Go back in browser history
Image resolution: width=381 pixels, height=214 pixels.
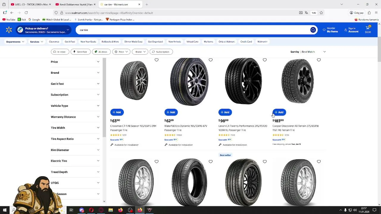point(12,13)
